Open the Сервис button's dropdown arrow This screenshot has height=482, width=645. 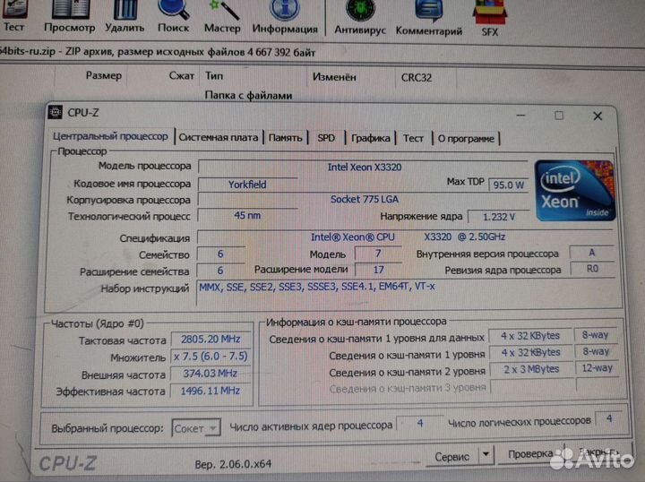coord(486,455)
